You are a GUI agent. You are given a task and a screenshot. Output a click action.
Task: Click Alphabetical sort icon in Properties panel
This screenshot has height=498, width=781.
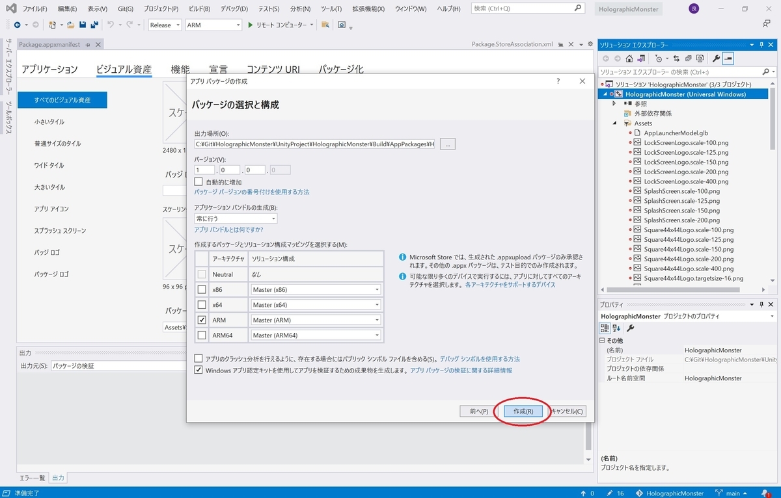point(617,328)
